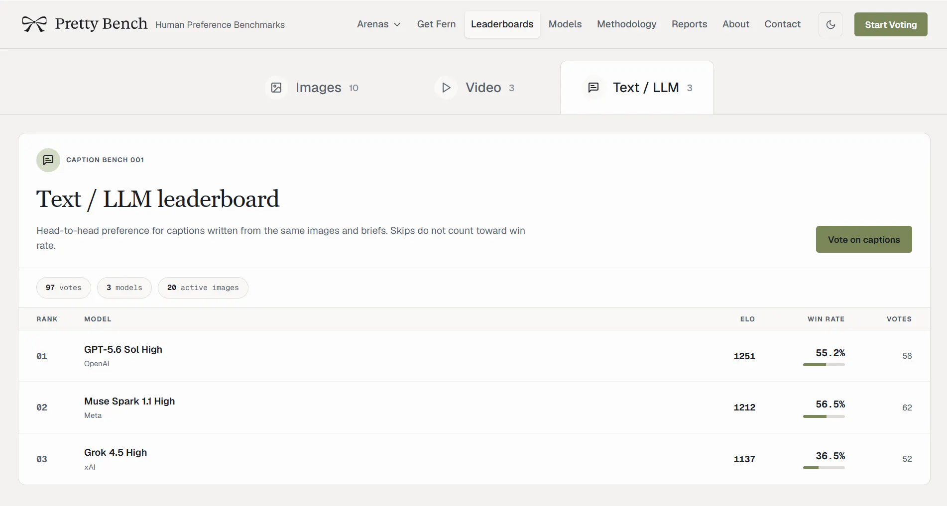
Task: Click the Meta provider label
Action: 93,415
